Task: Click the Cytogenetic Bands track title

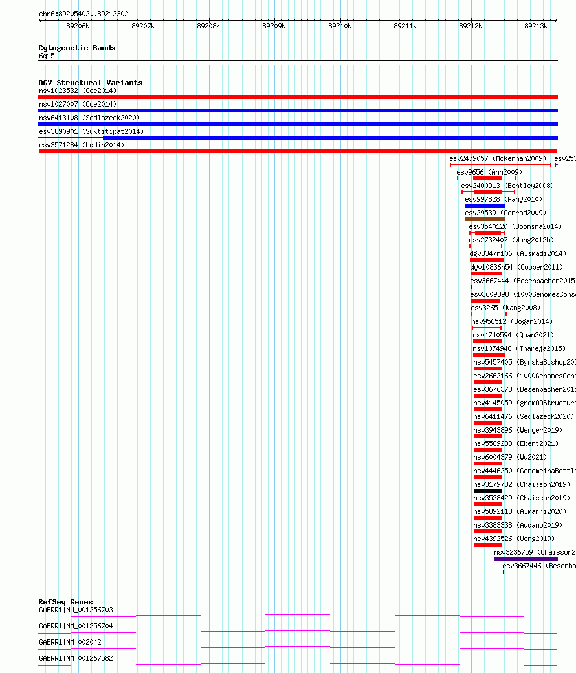Action: [77, 48]
